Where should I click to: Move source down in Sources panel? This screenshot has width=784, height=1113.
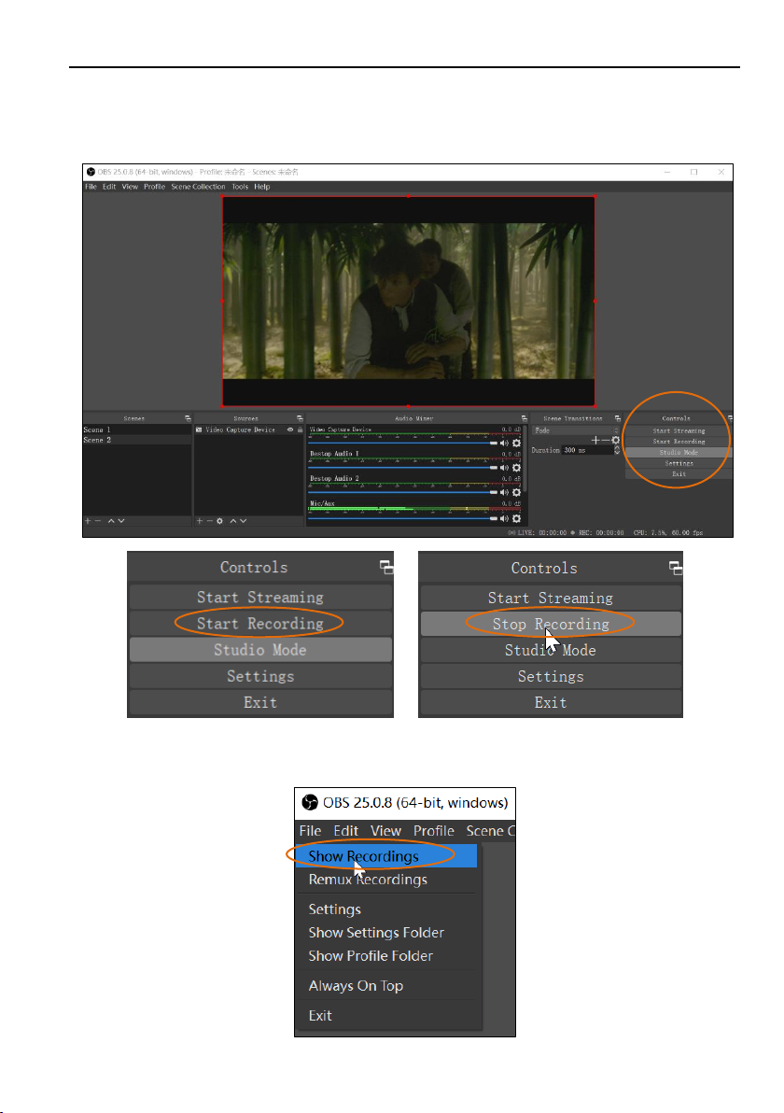(244, 521)
